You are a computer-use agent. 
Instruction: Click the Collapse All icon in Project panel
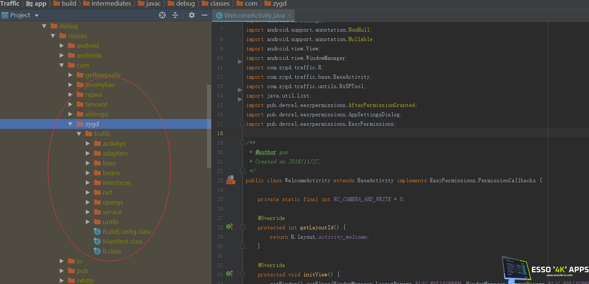(175, 15)
